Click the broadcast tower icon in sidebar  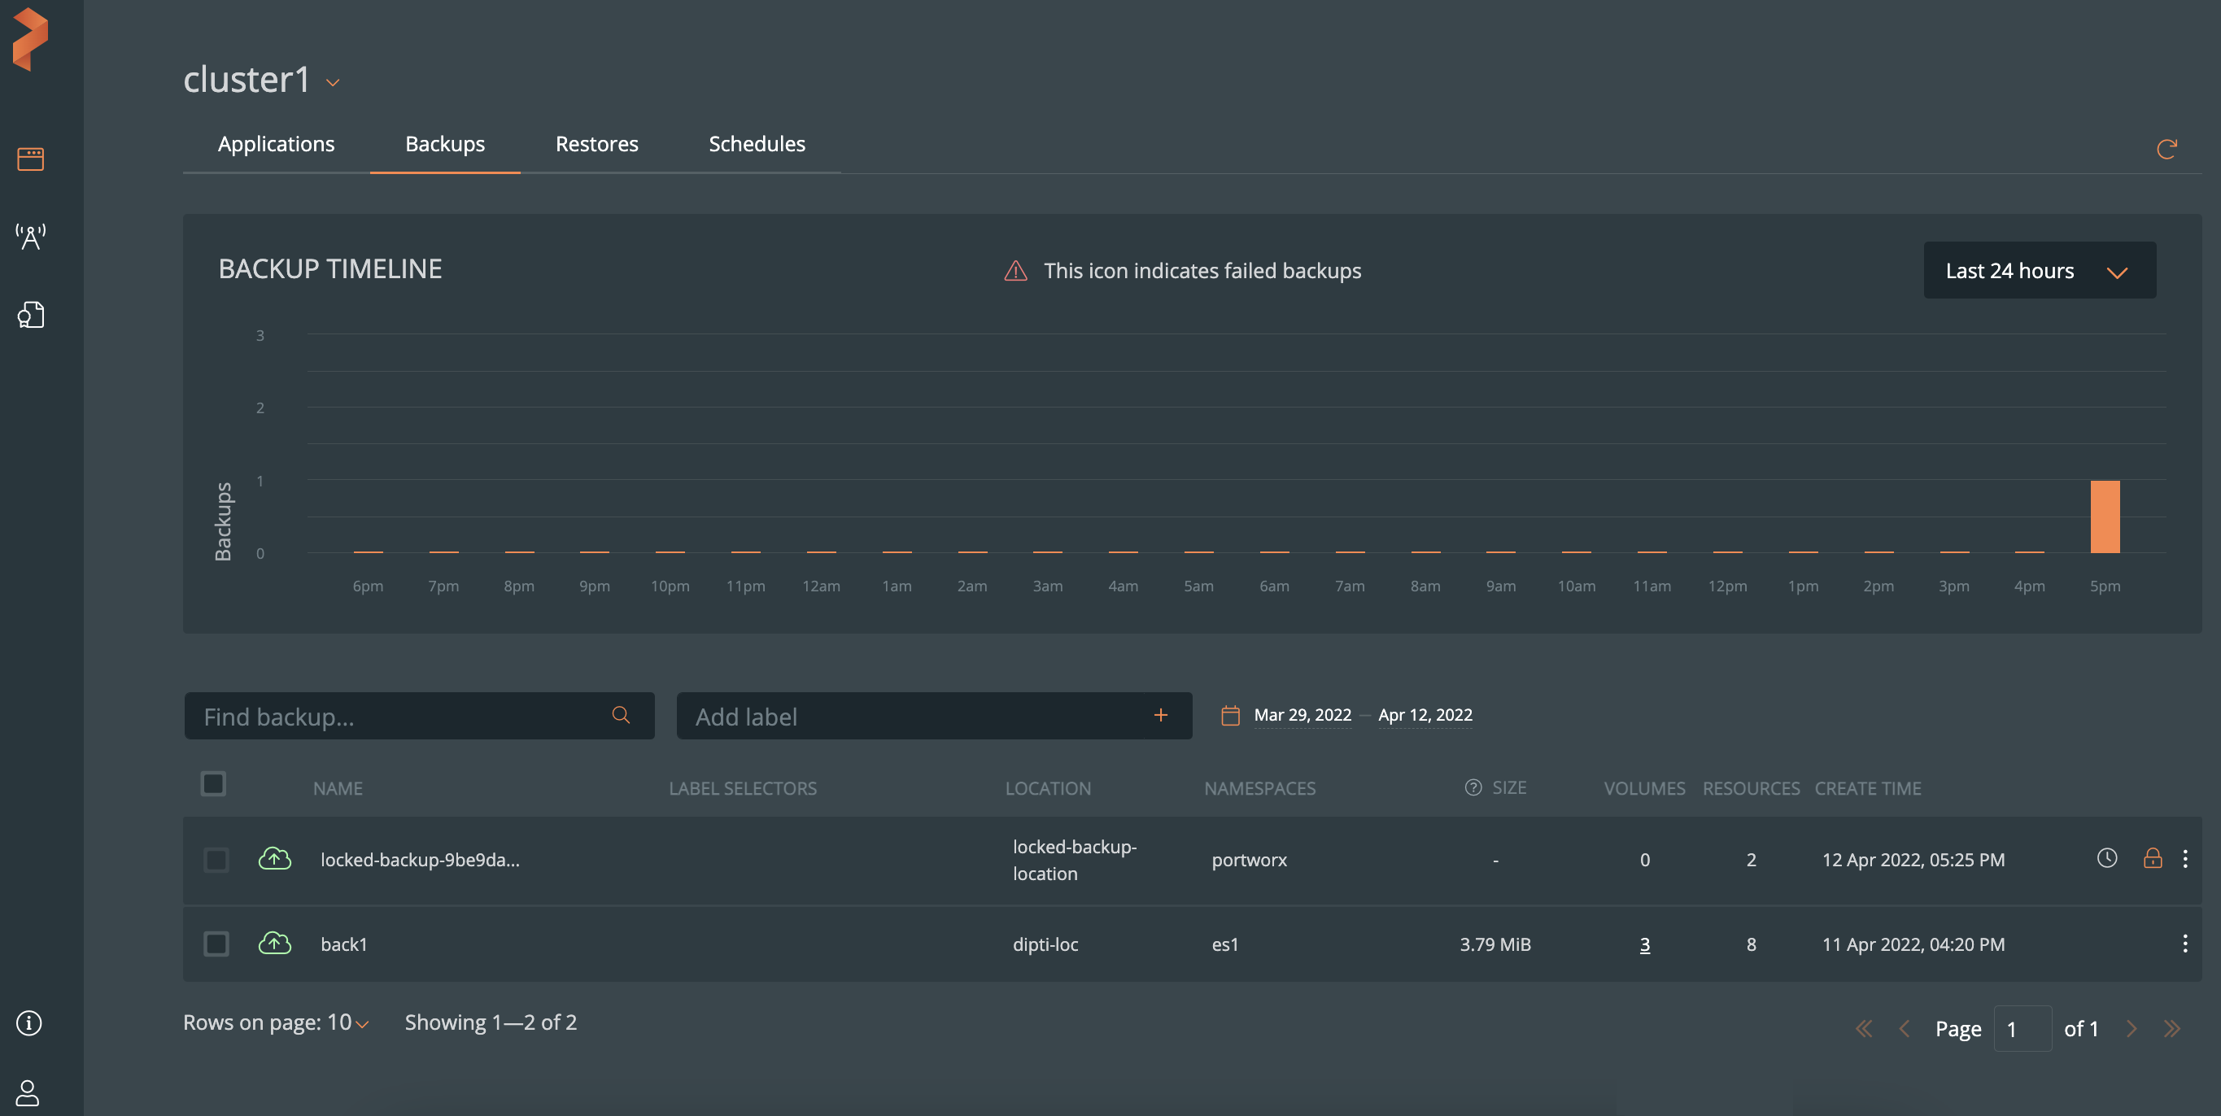click(x=30, y=236)
